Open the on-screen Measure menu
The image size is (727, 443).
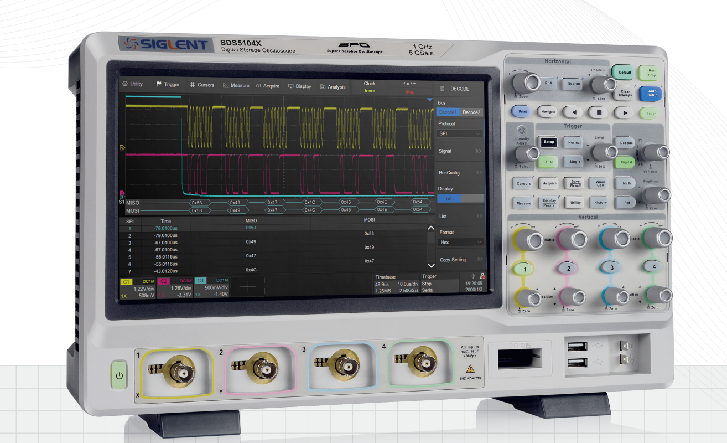236,85
